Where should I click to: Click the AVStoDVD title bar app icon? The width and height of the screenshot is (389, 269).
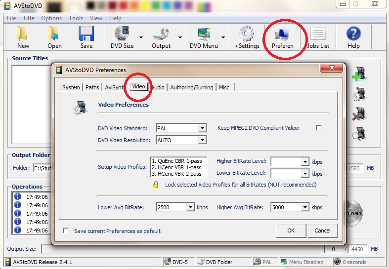click(8, 6)
